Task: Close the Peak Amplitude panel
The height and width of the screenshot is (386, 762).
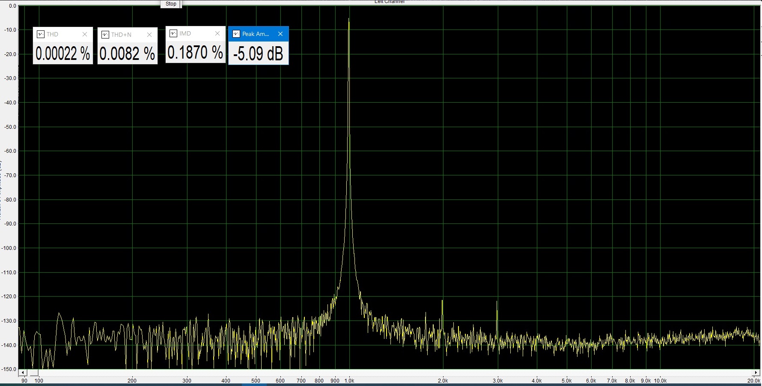Action: click(x=280, y=34)
